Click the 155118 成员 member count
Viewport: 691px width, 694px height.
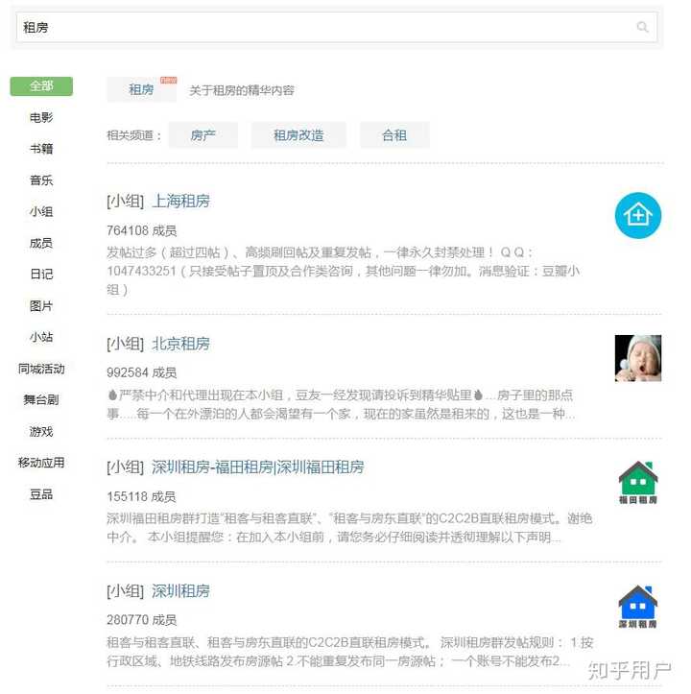point(141,496)
